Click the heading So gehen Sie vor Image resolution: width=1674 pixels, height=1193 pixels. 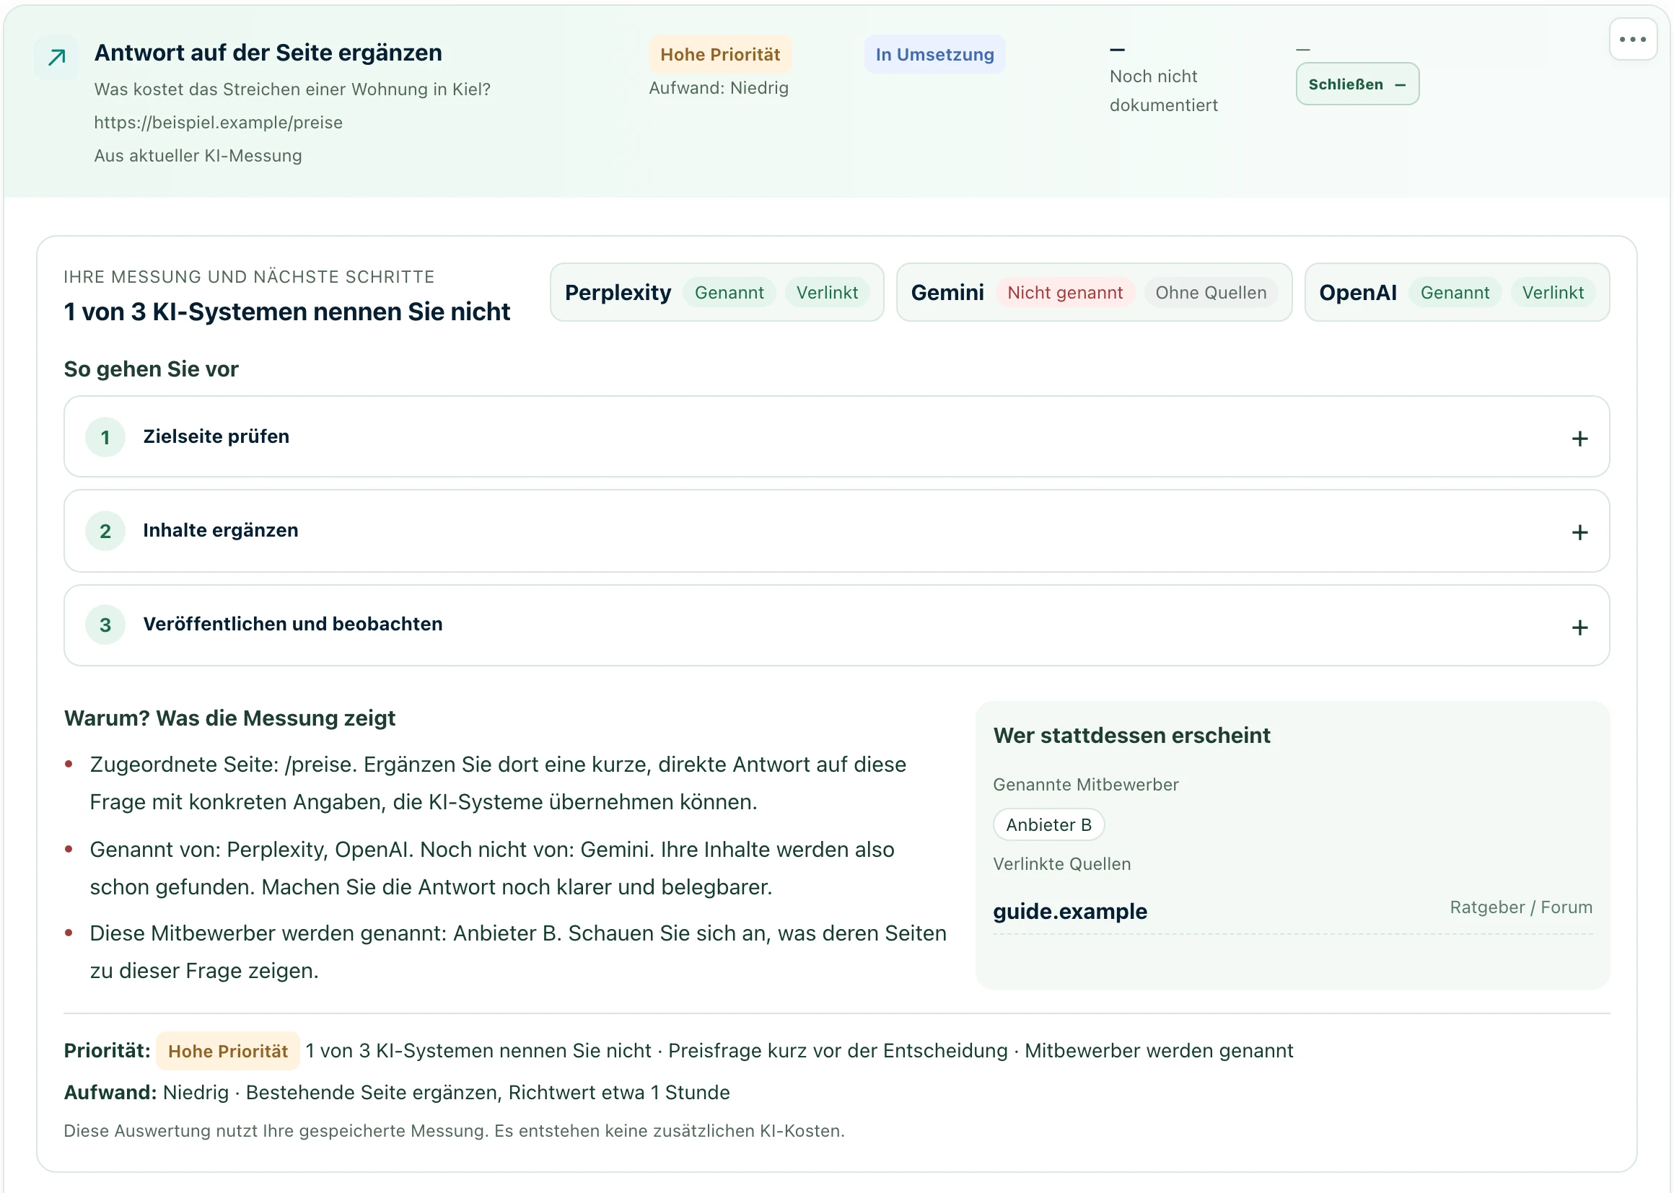[x=151, y=369]
